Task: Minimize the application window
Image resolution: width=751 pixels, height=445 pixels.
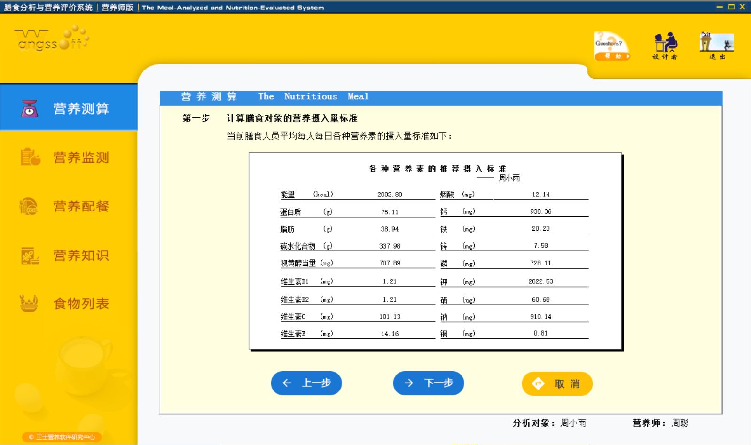Action: [720, 7]
